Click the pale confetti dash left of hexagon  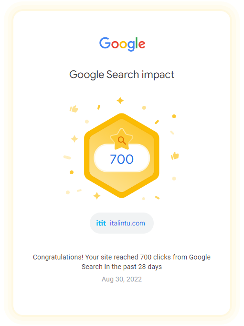67,157
